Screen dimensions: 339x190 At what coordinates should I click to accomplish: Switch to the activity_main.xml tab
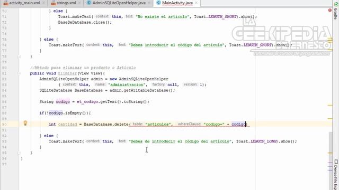[x=24, y=3]
